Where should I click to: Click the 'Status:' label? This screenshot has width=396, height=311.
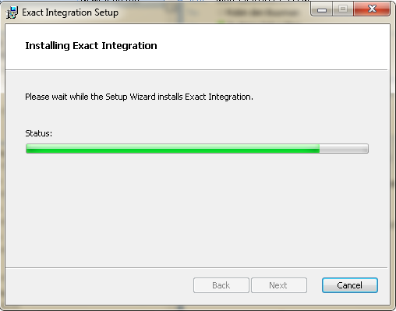pos(39,133)
